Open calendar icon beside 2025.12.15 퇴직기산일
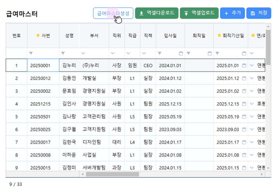The image size is (278, 195). tap(244, 104)
